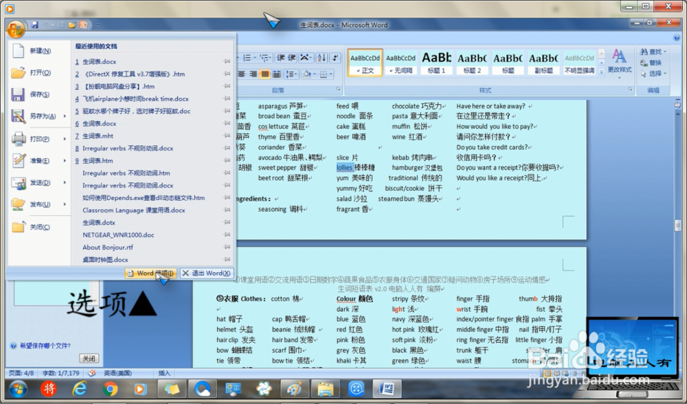Click 希望保存哪个文件? help link
The width and height of the screenshot is (687, 404).
(45, 346)
